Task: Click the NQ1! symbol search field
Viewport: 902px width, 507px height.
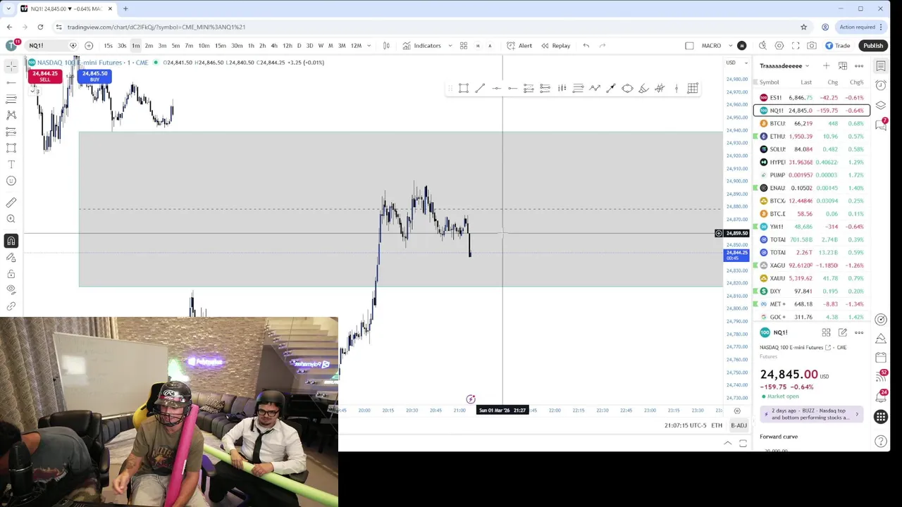Action: [x=52, y=46]
